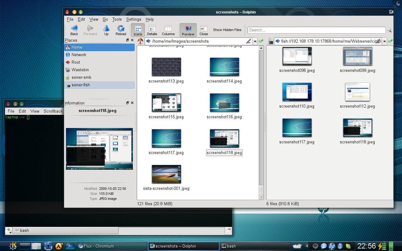Open the terminal launcher icon on the taskbar
The width and height of the screenshot is (402, 251).
click(x=70, y=246)
